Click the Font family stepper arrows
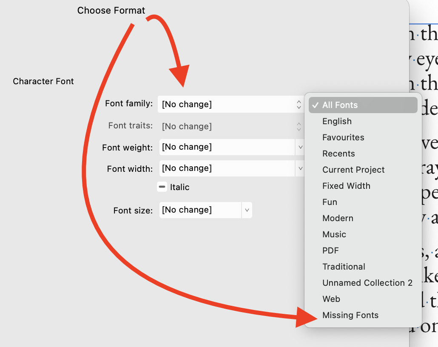438x347 pixels. (298, 104)
